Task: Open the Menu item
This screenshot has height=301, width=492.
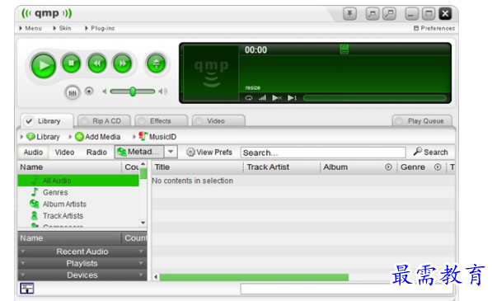Action: pos(30,28)
